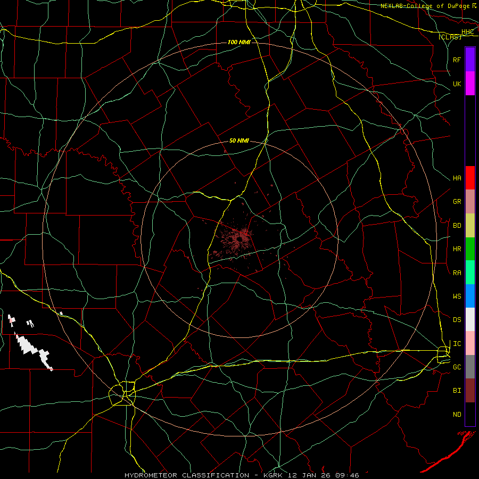479x479 pixels.
Task: Click the HA legend label
Action: pyautogui.click(x=457, y=178)
